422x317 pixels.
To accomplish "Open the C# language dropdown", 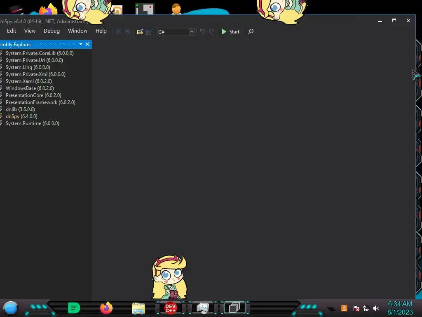I will 176,32.
